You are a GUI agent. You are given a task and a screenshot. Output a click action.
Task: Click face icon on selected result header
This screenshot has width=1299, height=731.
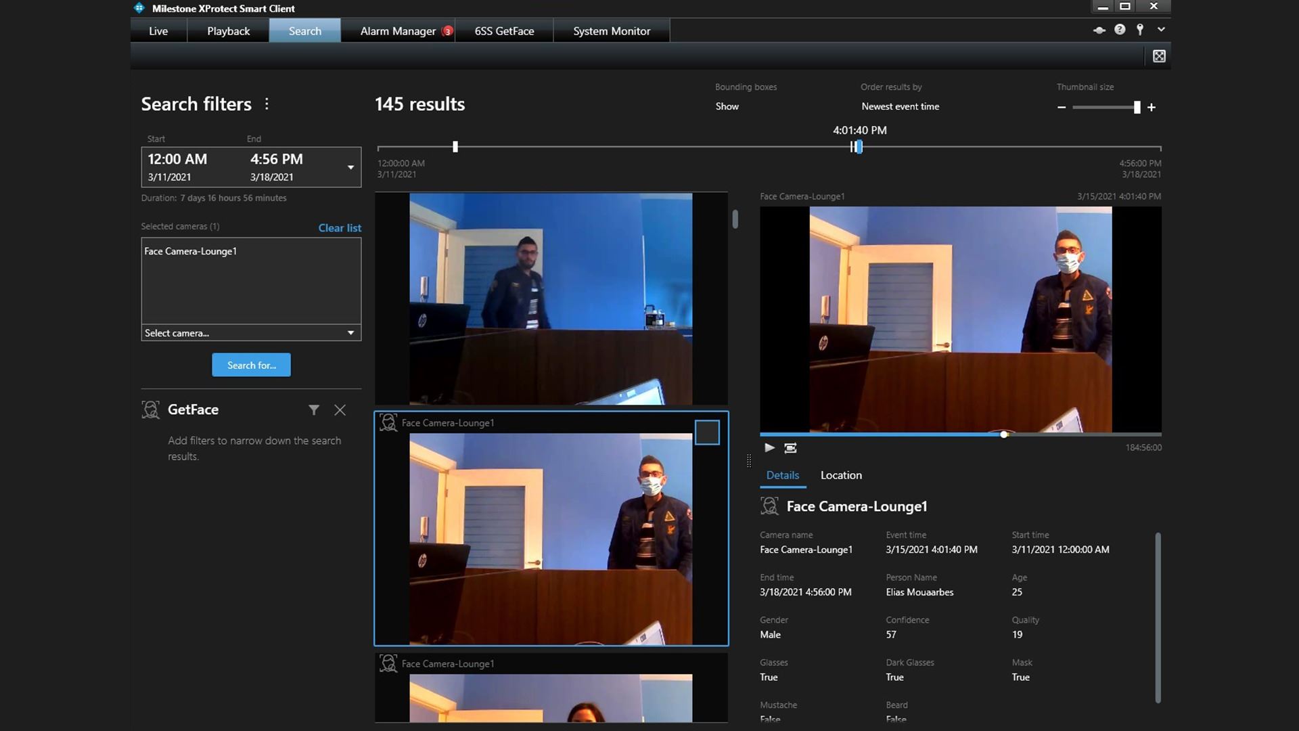(x=388, y=423)
